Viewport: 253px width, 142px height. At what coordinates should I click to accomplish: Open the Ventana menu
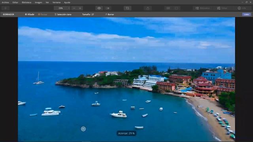[x=57, y=2]
